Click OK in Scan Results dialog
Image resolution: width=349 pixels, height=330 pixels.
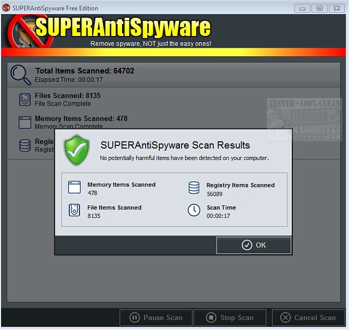(254, 245)
